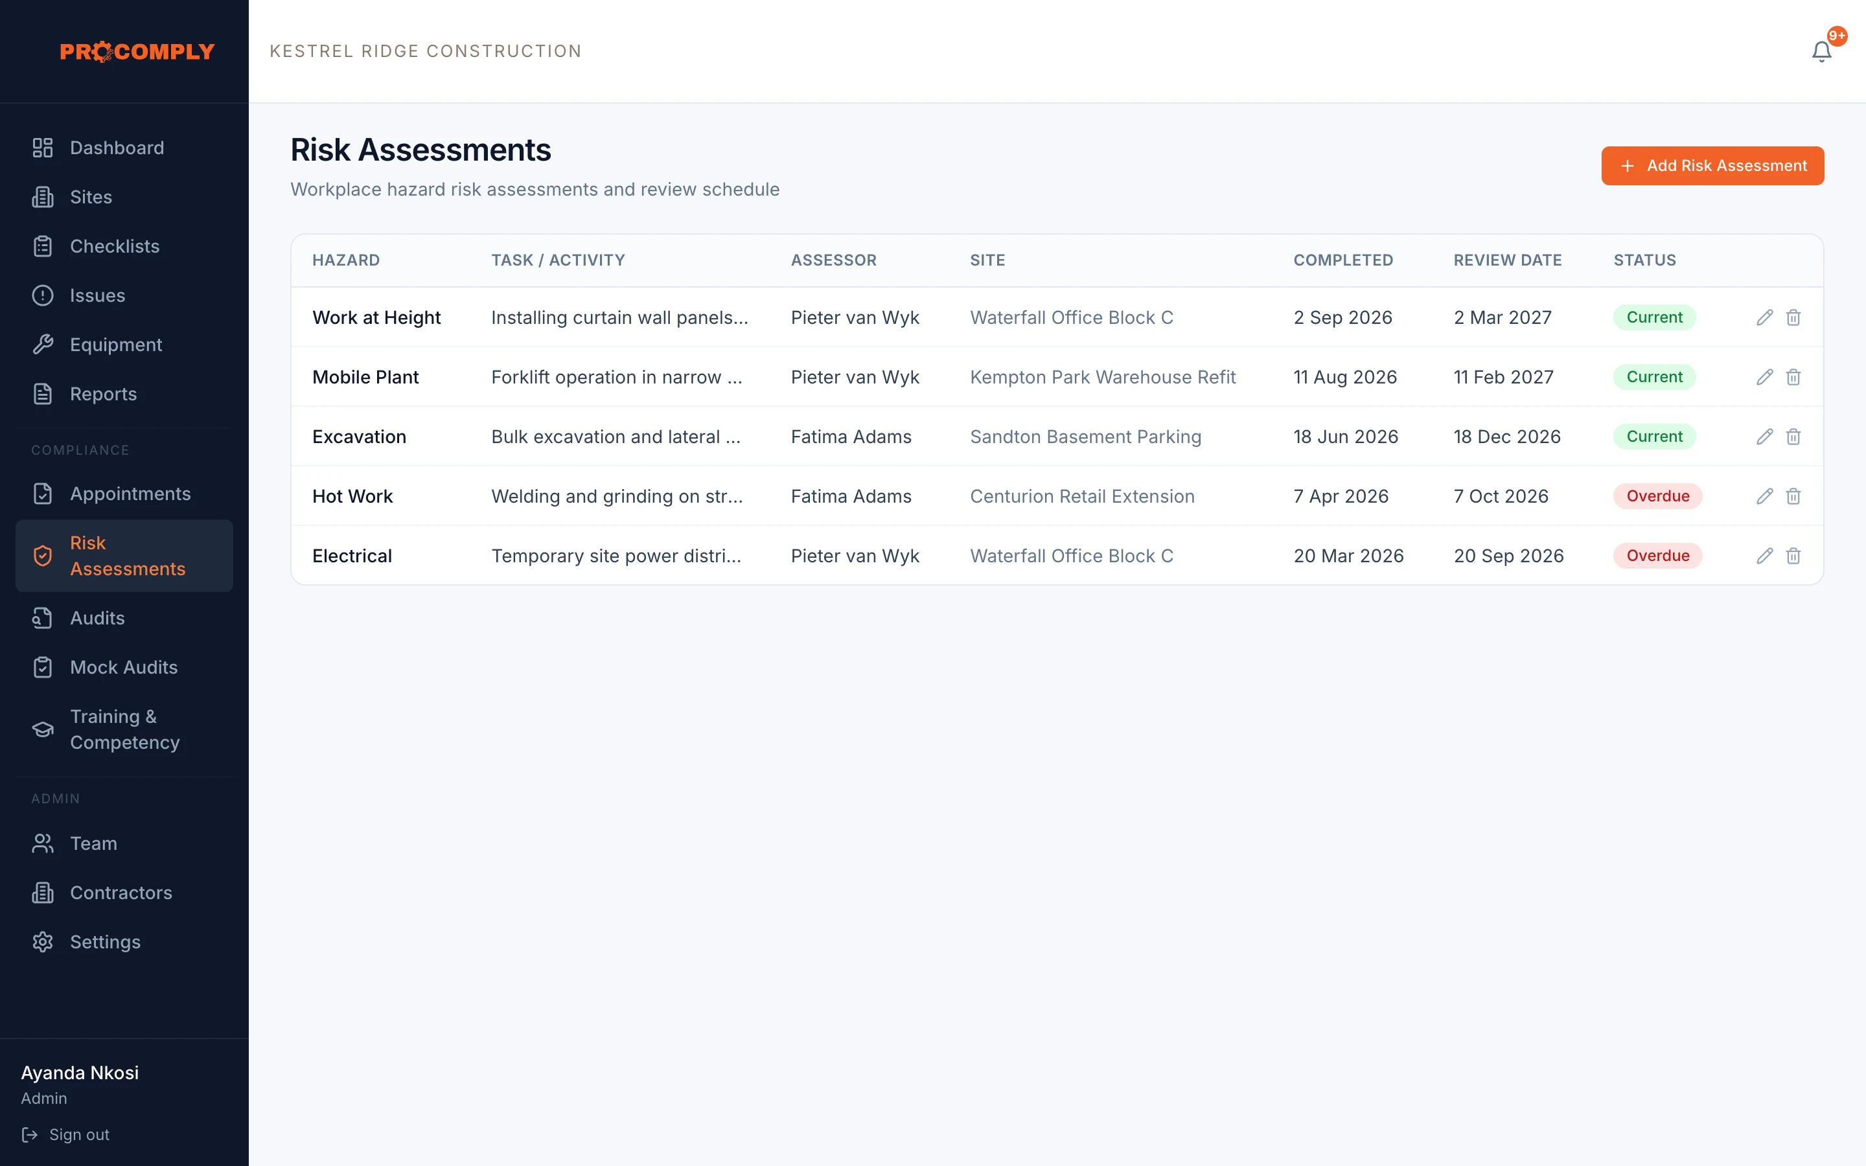Click the Kestrel Ridge Construction title
The image size is (1866, 1166).
pyautogui.click(x=426, y=51)
